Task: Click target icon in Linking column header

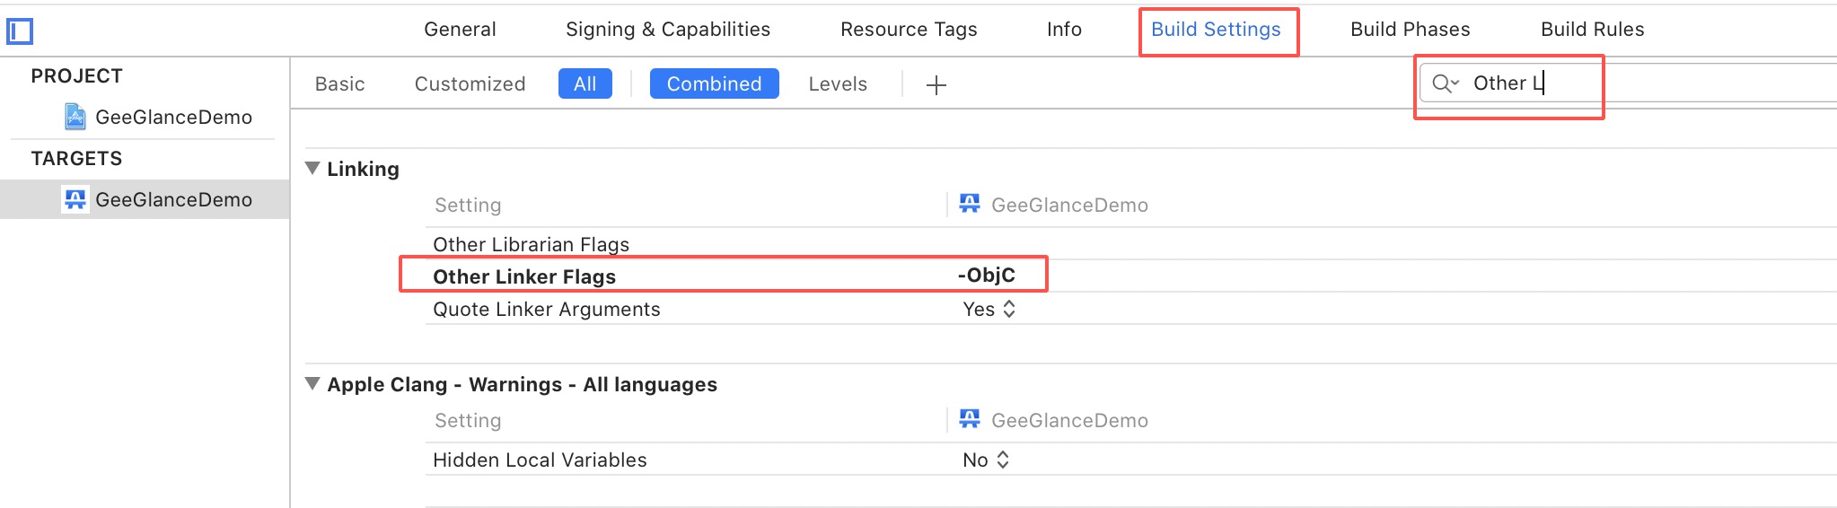Action: (x=970, y=205)
